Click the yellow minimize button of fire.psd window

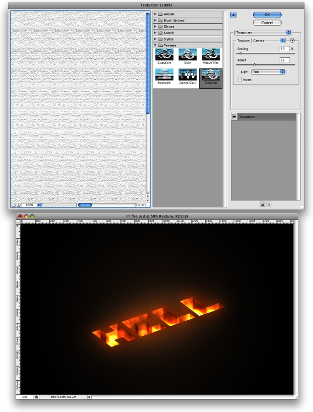[x=26, y=216]
